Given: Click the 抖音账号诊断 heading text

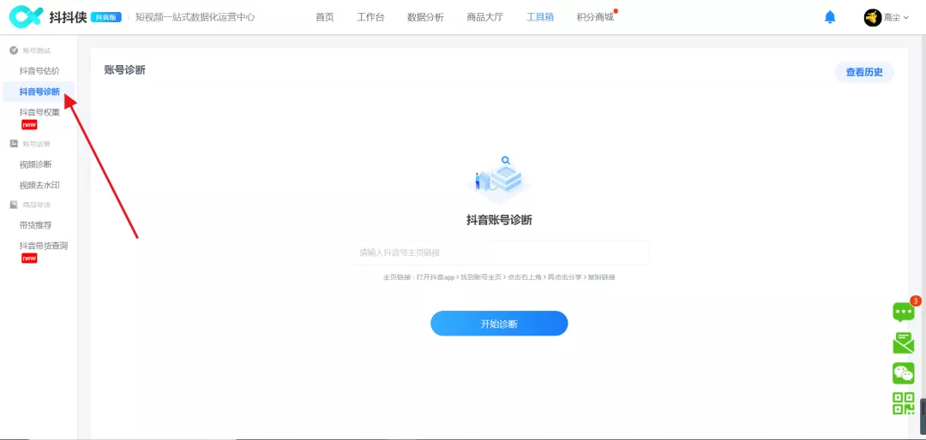Looking at the screenshot, I should coord(500,220).
